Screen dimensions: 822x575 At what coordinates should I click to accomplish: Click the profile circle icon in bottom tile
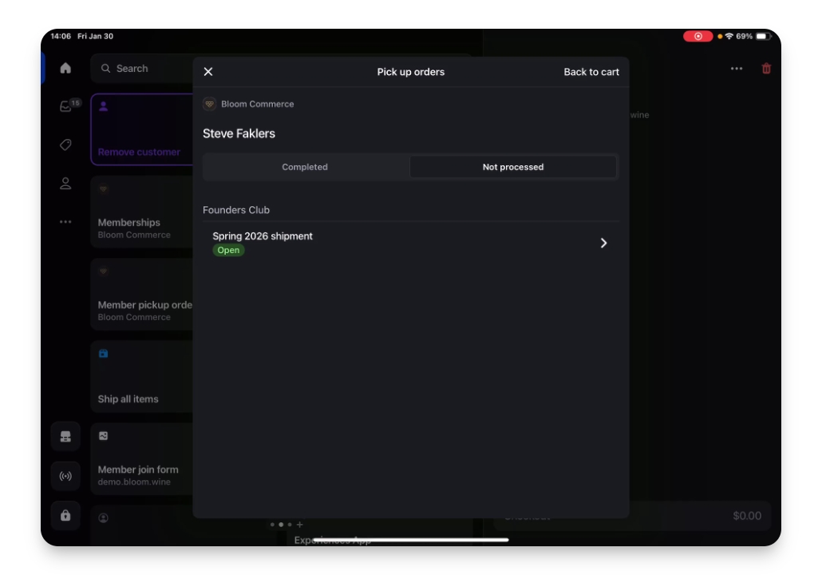pos(103,518)
